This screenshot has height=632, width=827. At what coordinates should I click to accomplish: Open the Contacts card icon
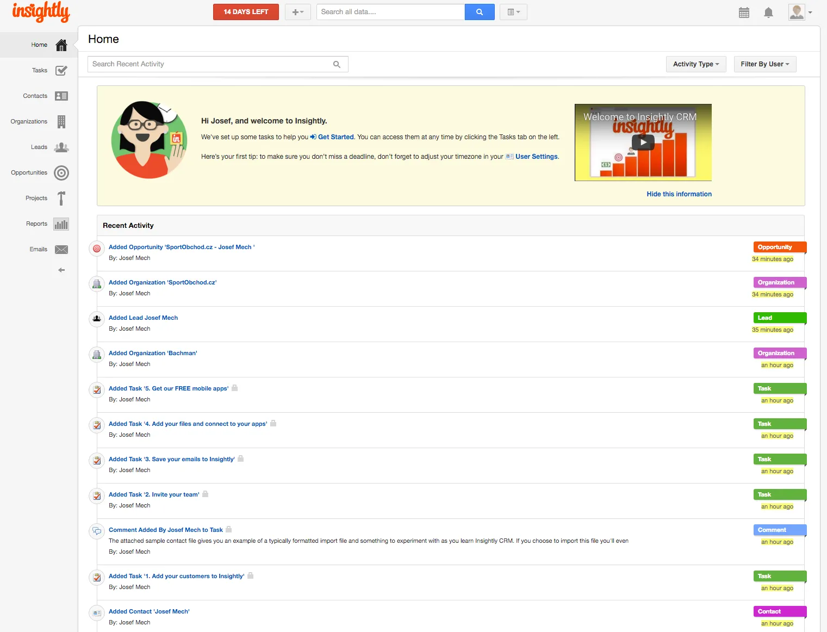61,96
